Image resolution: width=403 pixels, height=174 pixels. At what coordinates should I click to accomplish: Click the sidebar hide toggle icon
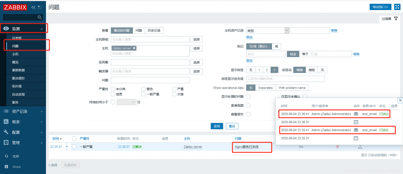pos(39,7)
